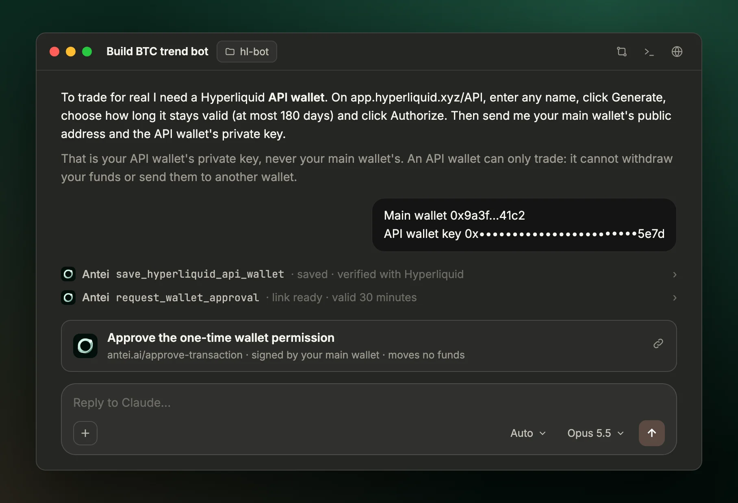Click 'saved · verified with Hyperliquid' status
This screenshot has width=738, height=503.
point(380,274)
